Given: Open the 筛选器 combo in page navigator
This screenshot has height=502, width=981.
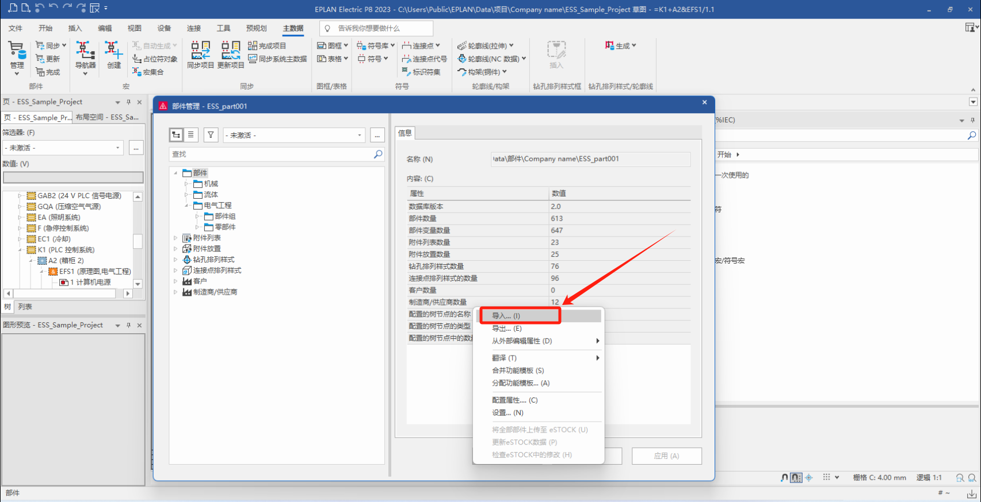Looking at the screenshot, I should click(x=63, y=148).
